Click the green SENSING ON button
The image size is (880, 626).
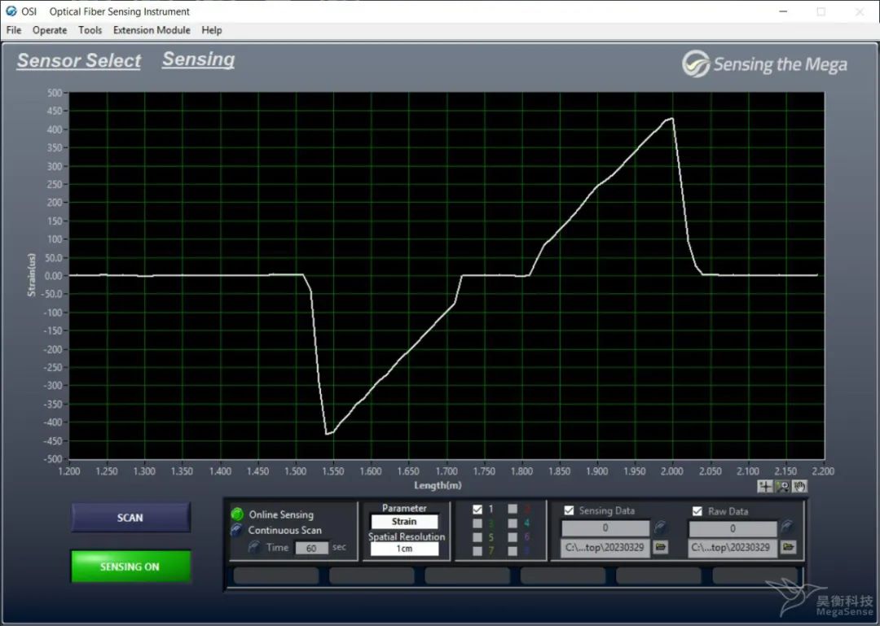pyautogui.click(x=130, y=567)
